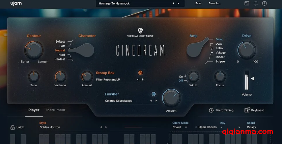The height and width of the screenshot is (144, 282).
Task: Go to next preset arrow
Action: [178, 3]
